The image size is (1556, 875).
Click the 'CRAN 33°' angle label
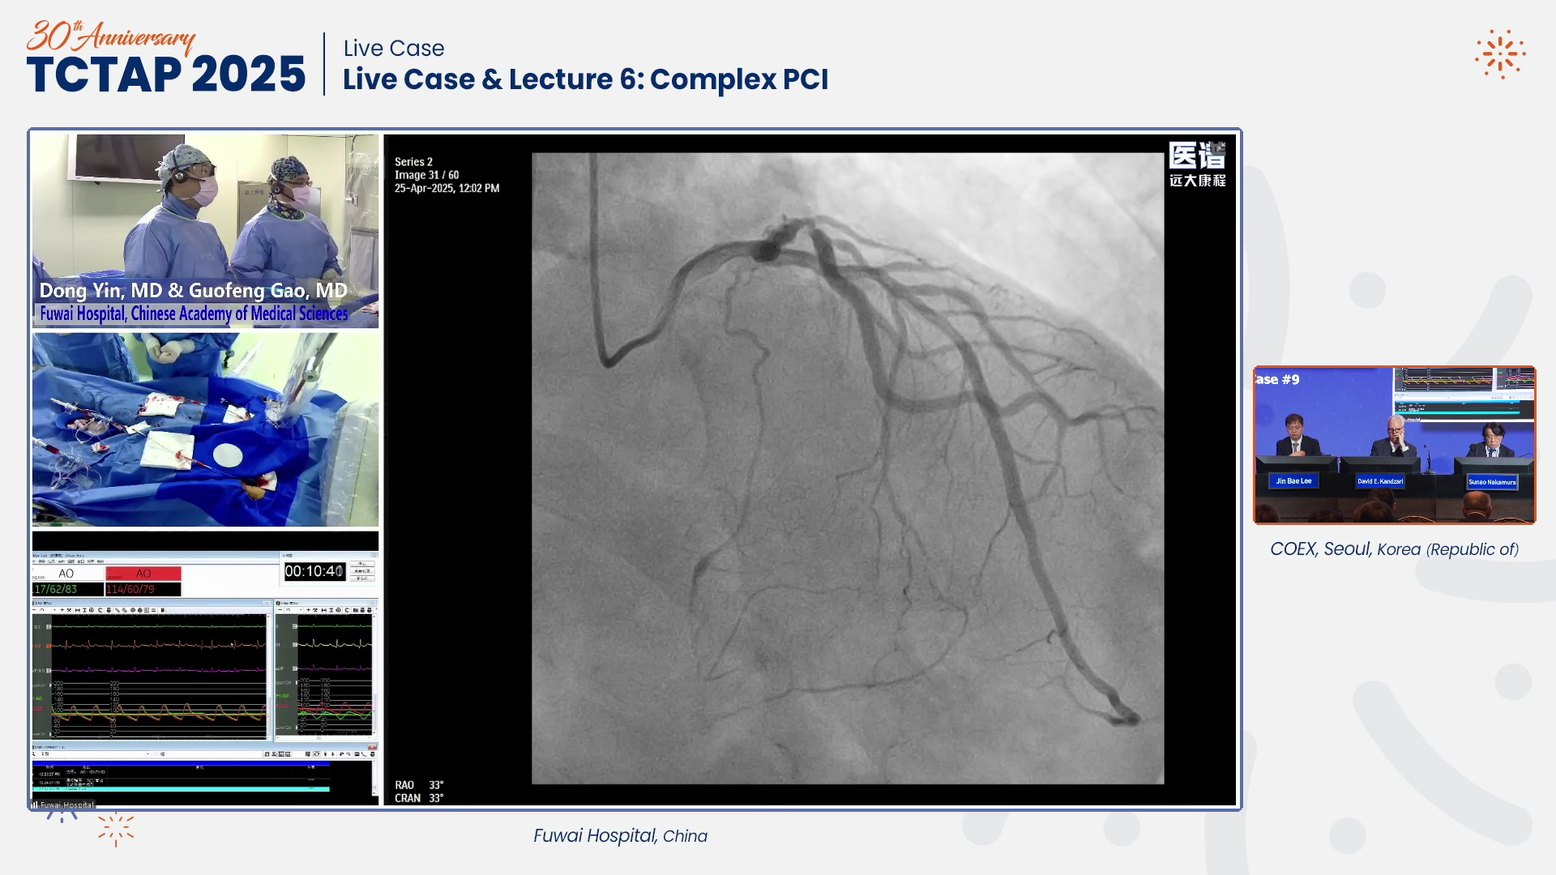(x=419, y=798)
